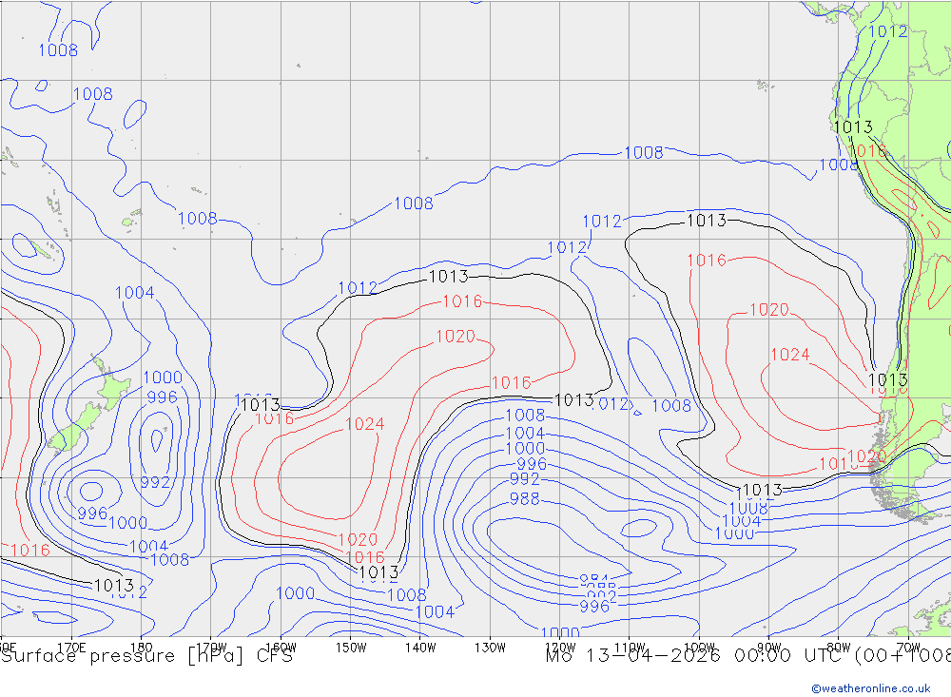Screen dimensions: 951x697
Task: Click the 130W longitude axis label
Action: tap(490, 648)
